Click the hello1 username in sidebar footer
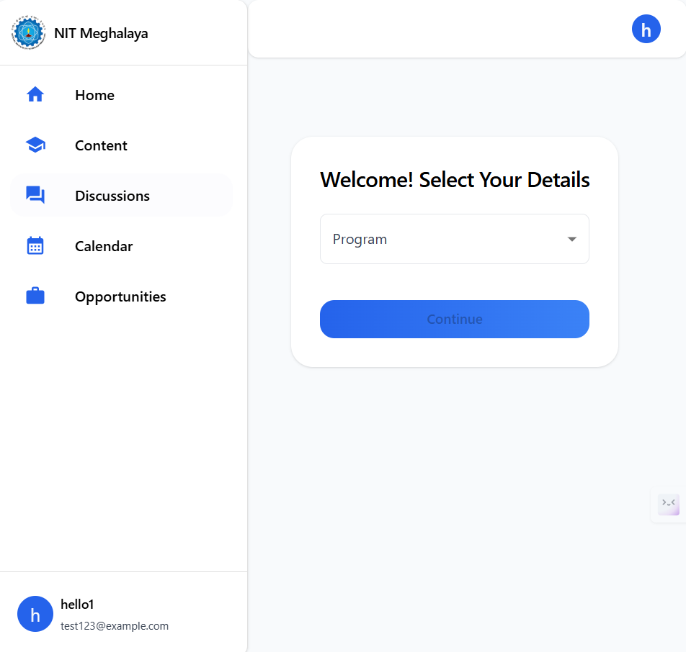This screenshot has width=686, height=652. pyautogui.click(x=77, y=605)
